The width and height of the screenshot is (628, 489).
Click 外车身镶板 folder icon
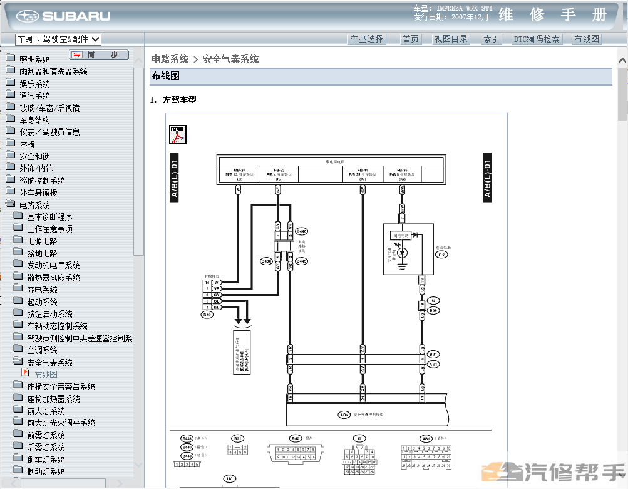pos(11,192)
